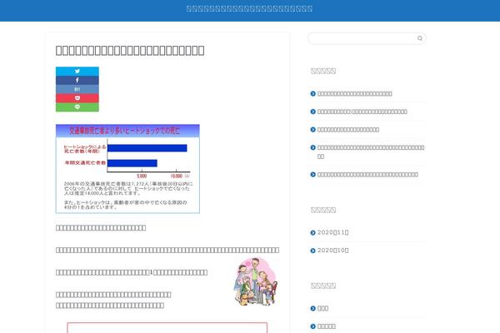Click the article headline text
The width and height of the screenshot is (500, 333).
pos(130,50)
